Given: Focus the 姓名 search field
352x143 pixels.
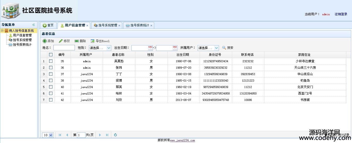Looking at the screenshot, I should 64,48.
